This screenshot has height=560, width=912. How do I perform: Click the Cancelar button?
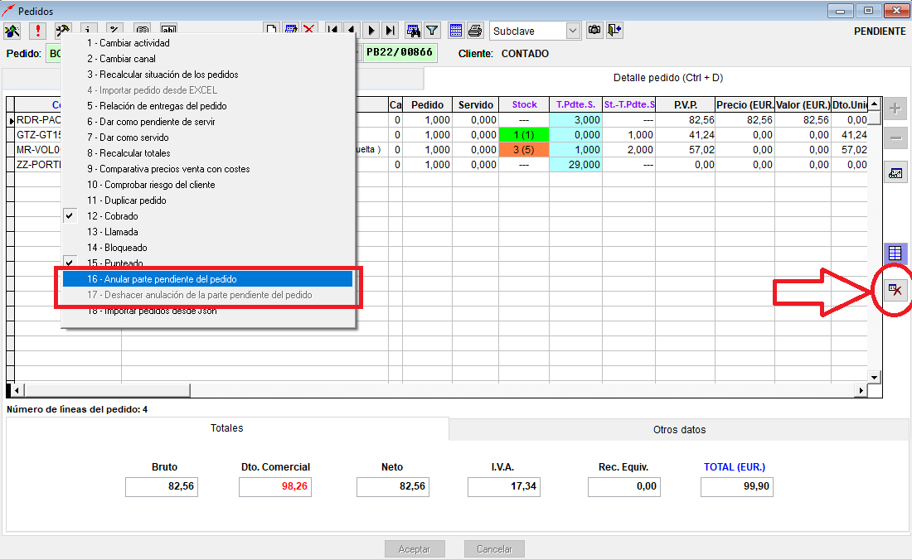point(494,549)
